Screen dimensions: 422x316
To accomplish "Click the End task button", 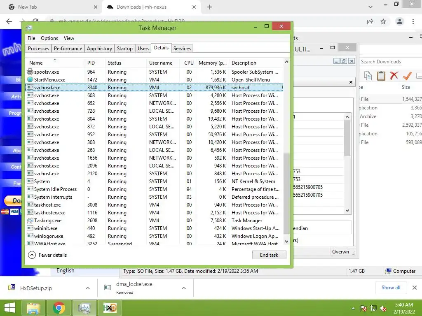I will (x=269, y=255).
